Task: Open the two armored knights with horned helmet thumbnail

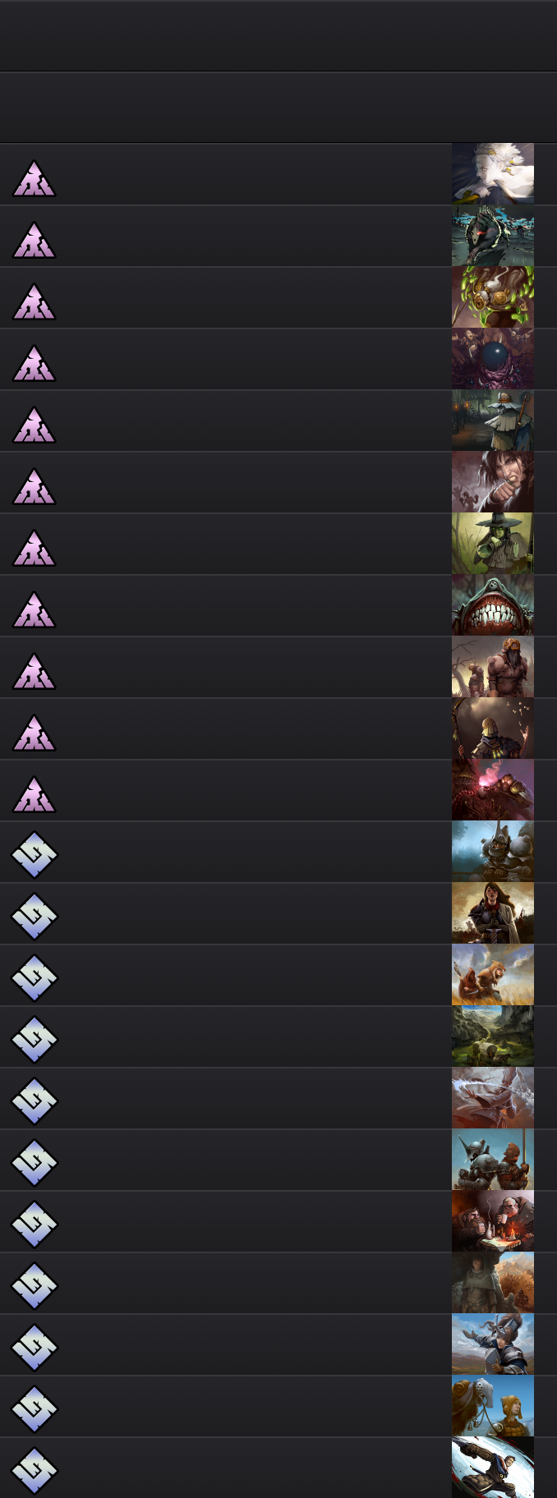Action: [x=493, y=1160]
